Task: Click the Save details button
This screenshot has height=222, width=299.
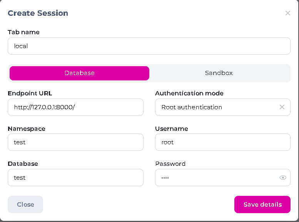Action: (x=262, y=204)
